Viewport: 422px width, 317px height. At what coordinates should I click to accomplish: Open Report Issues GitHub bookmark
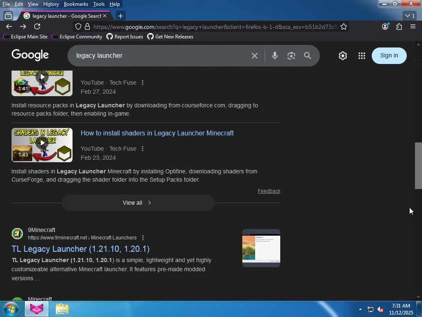pyautogui.click(x=125, y=37)
